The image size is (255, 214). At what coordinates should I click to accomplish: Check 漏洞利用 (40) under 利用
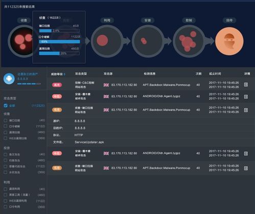pos(6,189)
